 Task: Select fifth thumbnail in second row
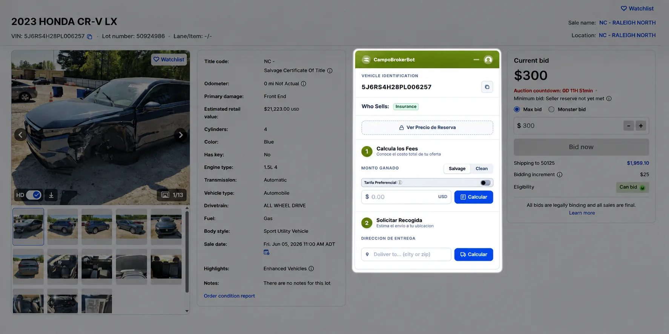point(166,267)
